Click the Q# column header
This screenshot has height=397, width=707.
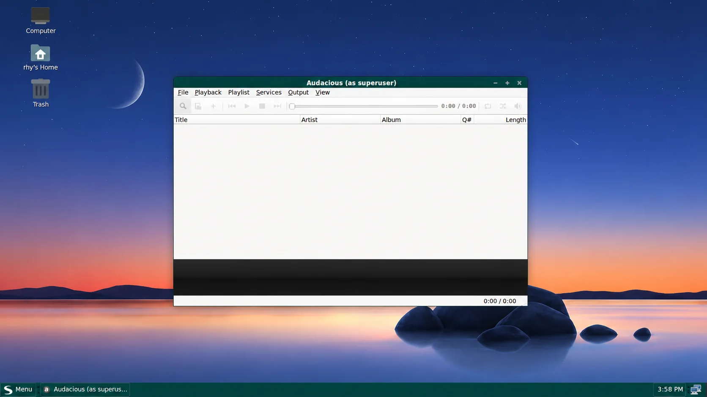[x=467, y=120]
